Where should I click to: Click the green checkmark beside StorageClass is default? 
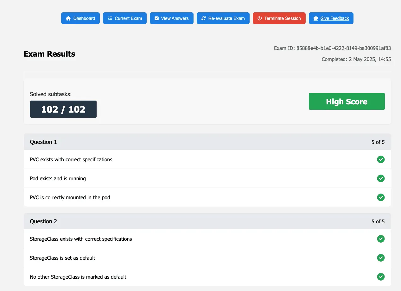[381, 258]
